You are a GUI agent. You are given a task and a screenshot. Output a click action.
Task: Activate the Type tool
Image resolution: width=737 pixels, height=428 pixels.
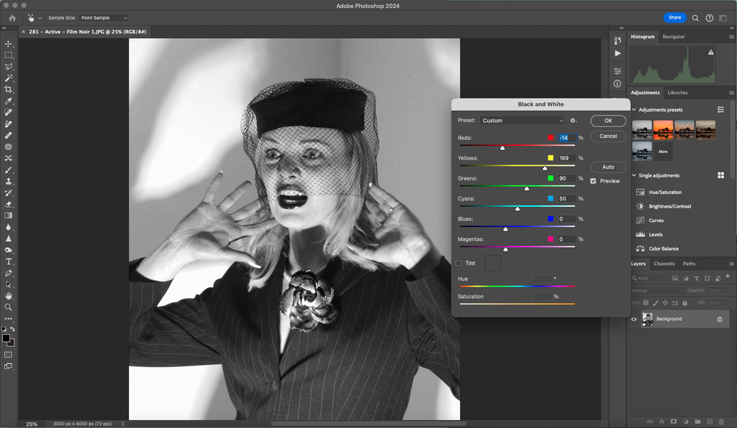click(9, 261)
